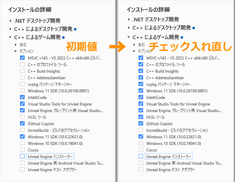Expand C++ によるデスクトップ開発 in right panel
Image resolution: width=235 pixels, height=182 pixels.
coord(129,28)
